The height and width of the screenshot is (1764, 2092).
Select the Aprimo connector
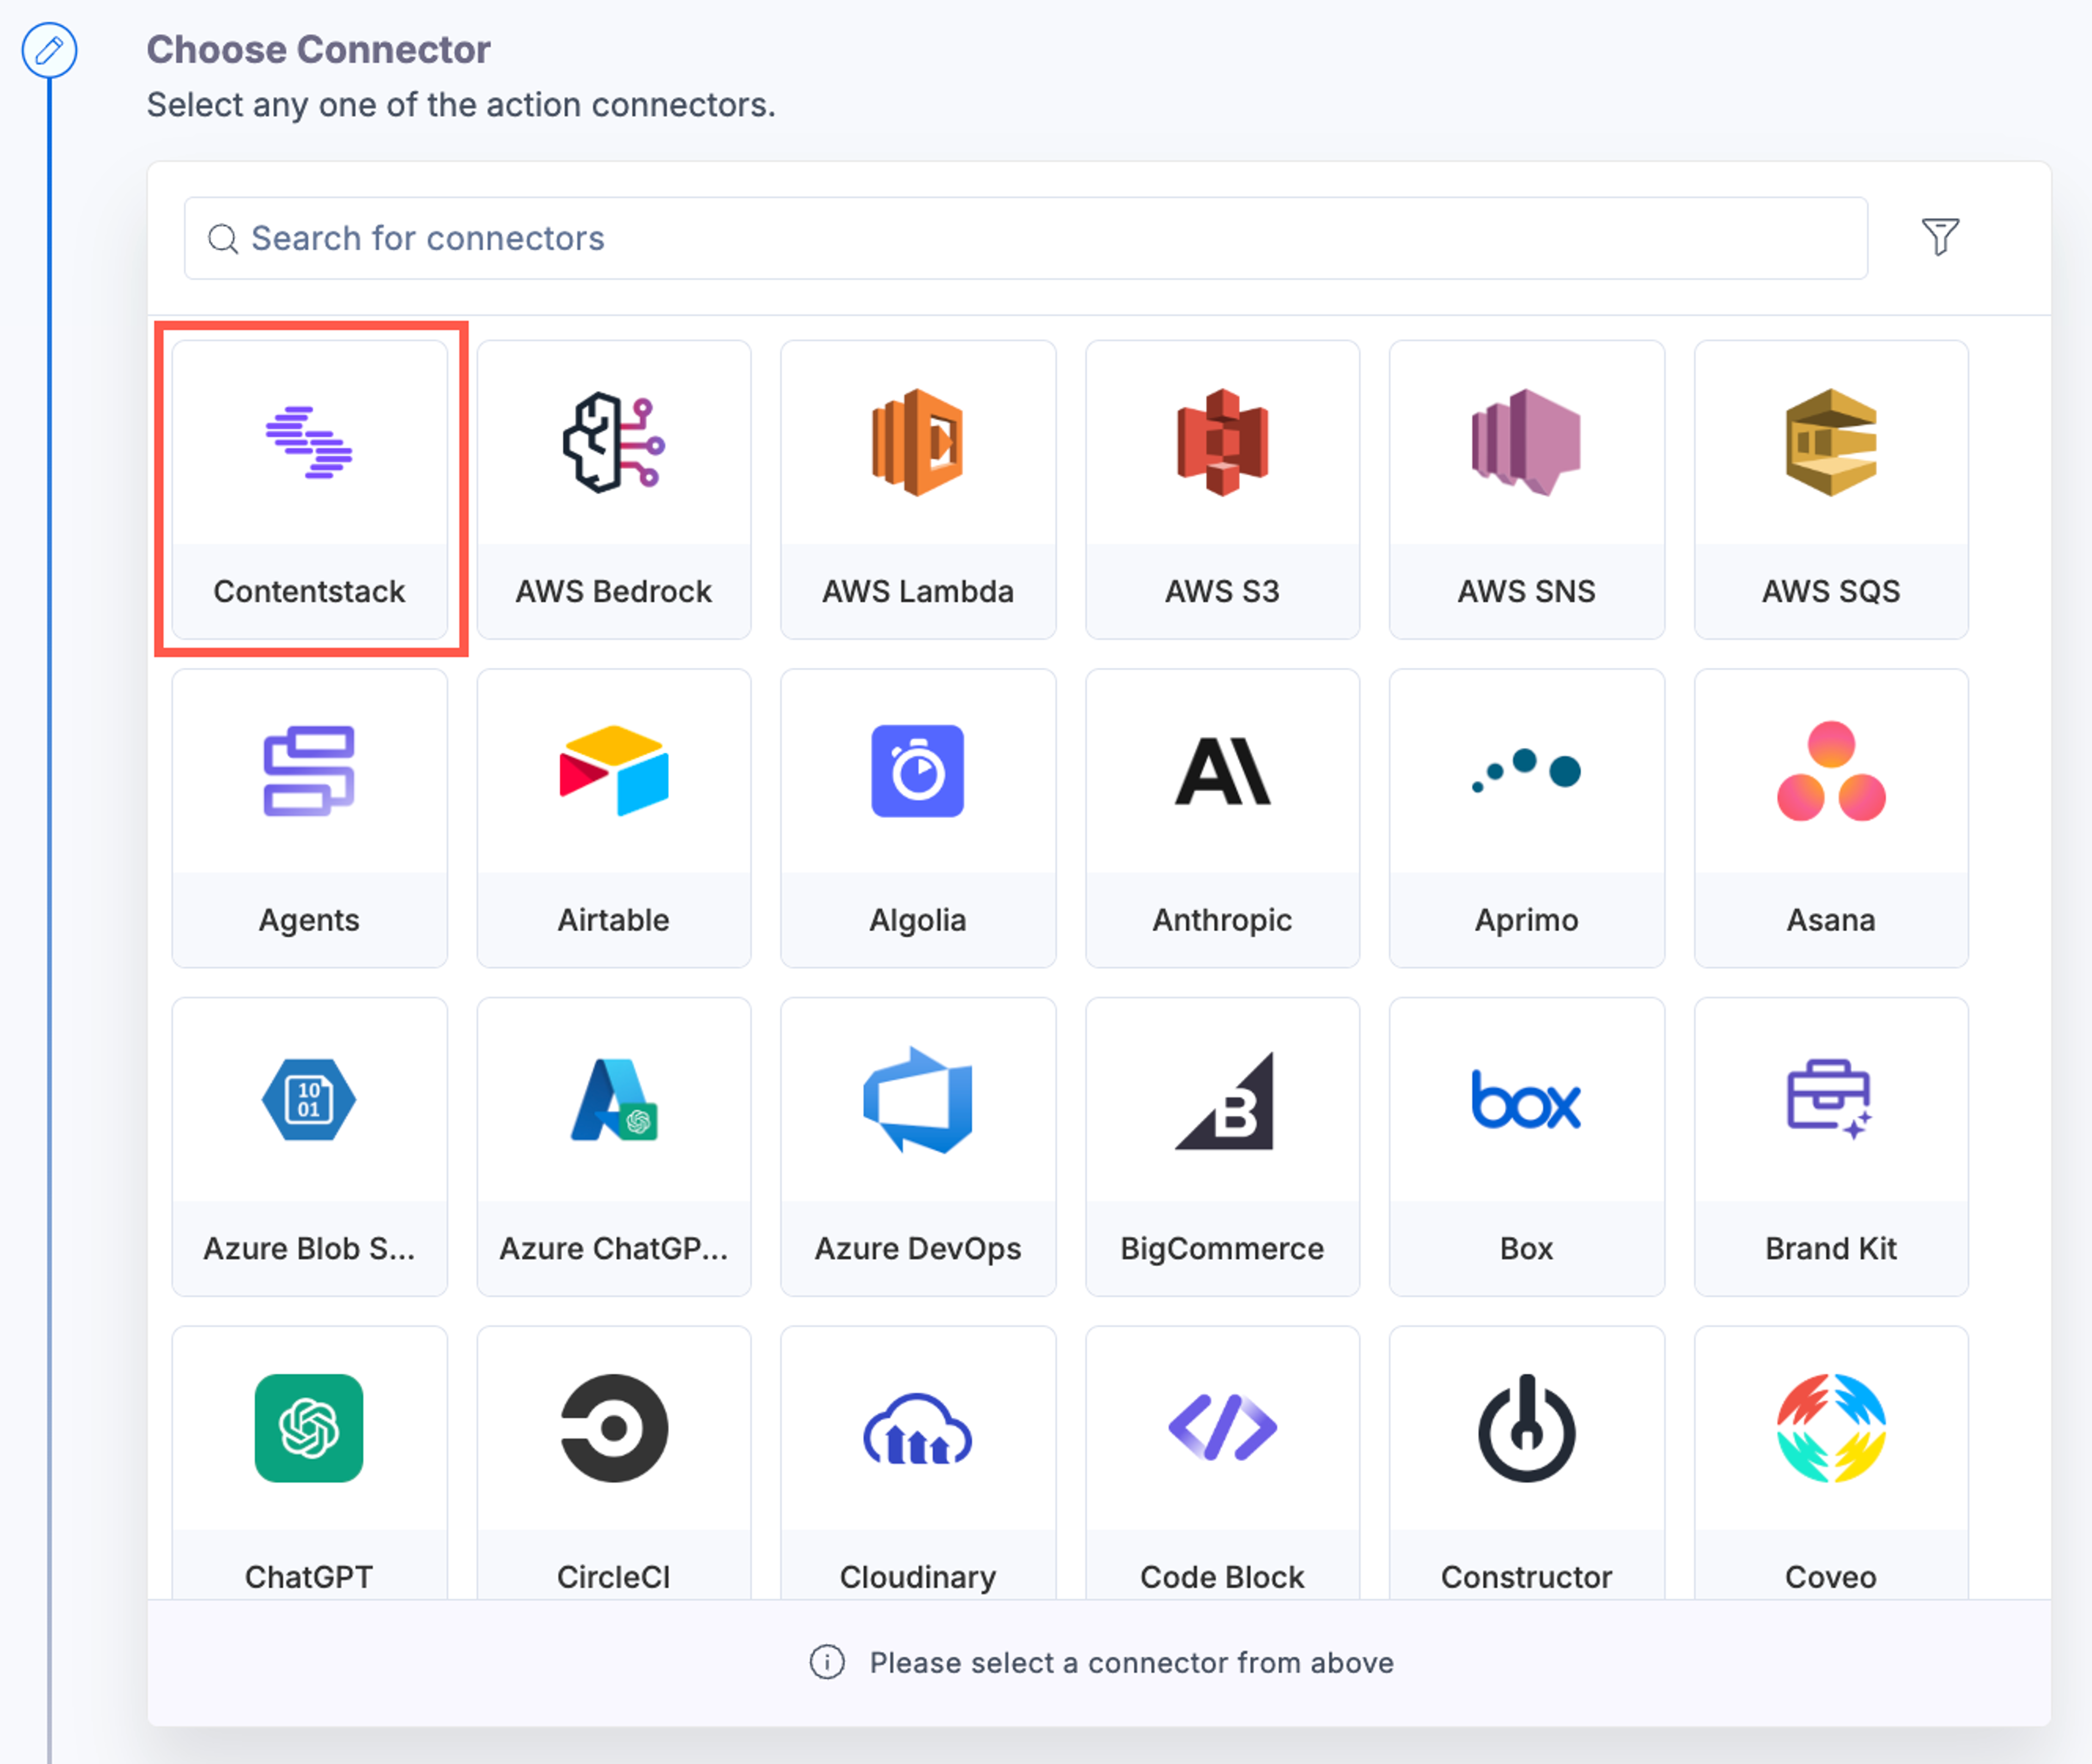(x=1527, y=818)
